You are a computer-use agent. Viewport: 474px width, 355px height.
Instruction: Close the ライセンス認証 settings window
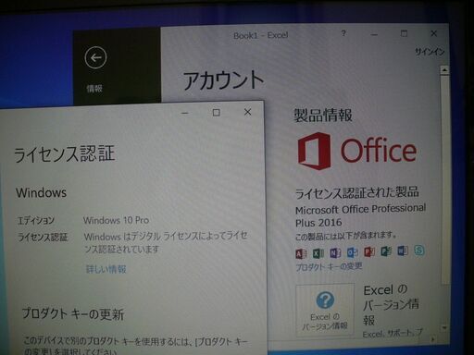247,112
